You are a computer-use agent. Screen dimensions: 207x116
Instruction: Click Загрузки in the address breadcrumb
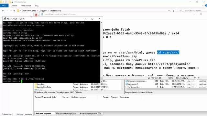click(43, 11)
